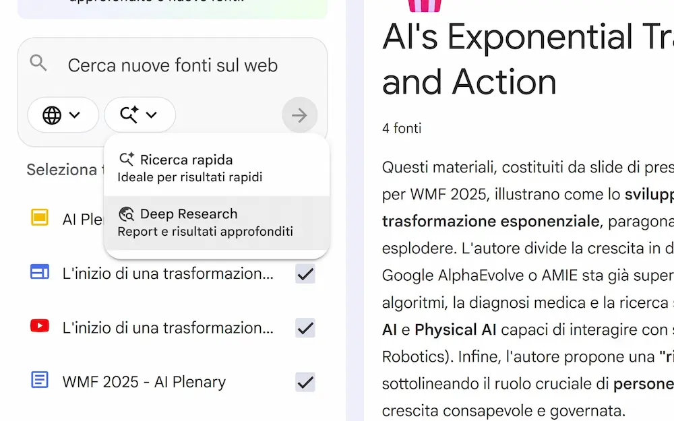Open the globe source-type dropdown
Screen dimensions: 674x421
coord(63,115)
